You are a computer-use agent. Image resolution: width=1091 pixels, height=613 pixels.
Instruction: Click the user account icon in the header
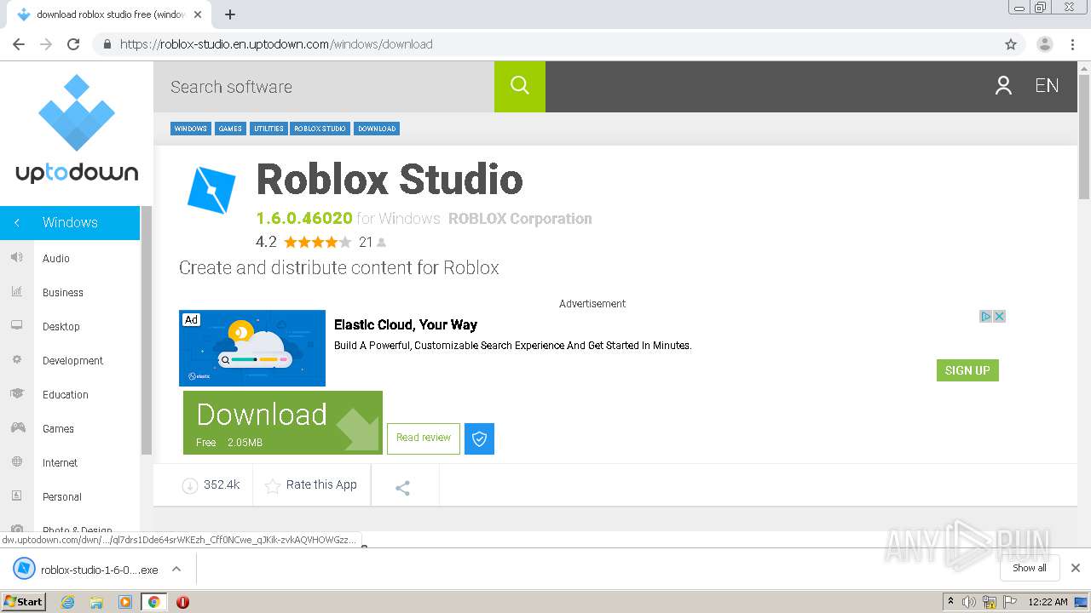(x=1003, y=85)
